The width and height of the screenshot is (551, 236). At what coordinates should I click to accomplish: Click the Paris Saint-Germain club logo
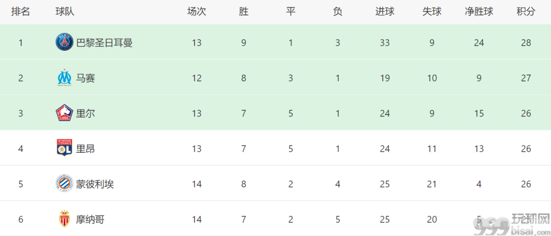click(64, 42)
